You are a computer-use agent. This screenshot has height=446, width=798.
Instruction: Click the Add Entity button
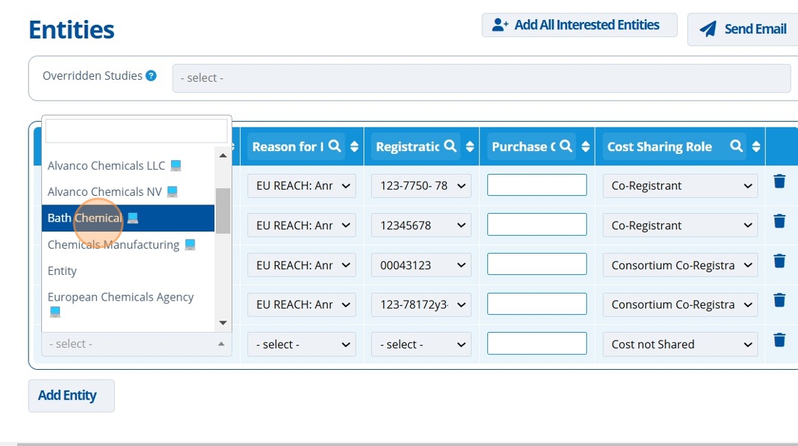pyautogui.click(x=71, y=395)
